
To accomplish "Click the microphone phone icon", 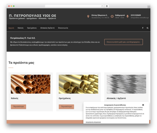I will click(127, 16).
